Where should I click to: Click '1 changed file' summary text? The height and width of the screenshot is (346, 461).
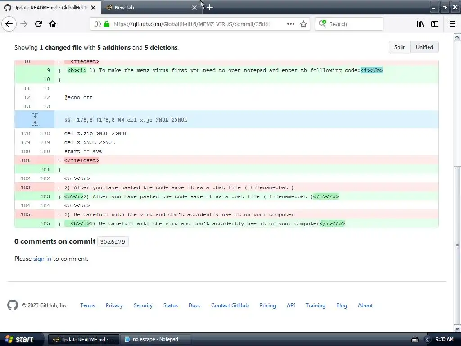point(61,47)
